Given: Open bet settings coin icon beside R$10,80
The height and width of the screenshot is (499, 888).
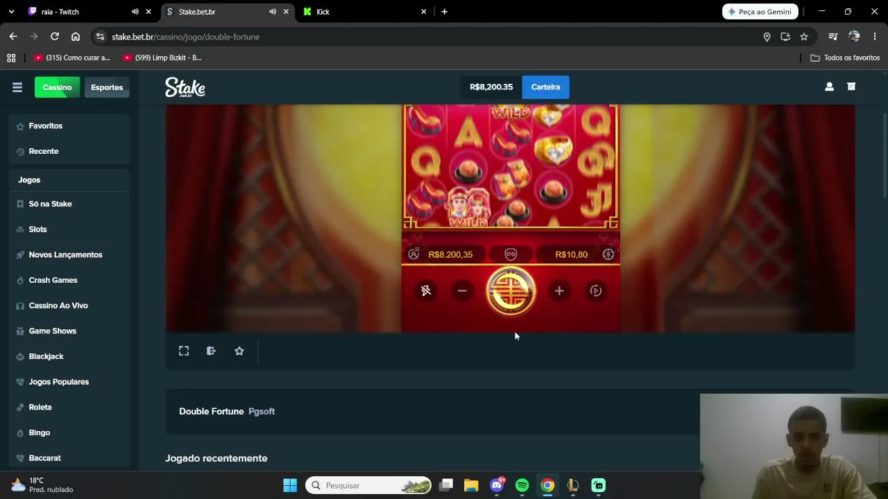Looking at the screenshot, I should point(608,254).
